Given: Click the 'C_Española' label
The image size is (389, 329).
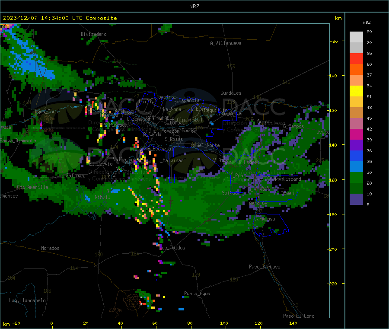Looking at the screenshot, I should 187,100.
